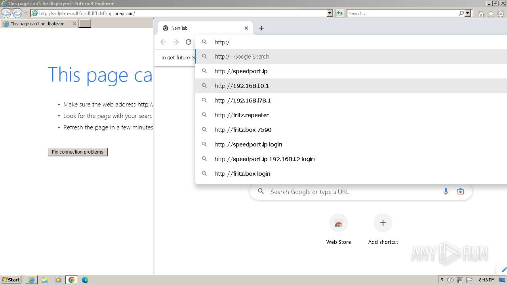Open IE address bar history dropdown
Screen dimensions: 507x285
click(x=330, y=13)
